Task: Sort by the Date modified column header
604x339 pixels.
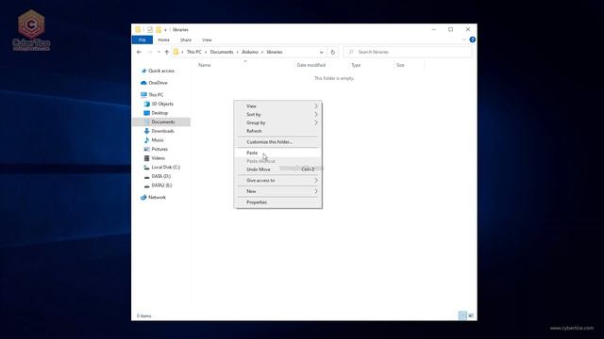Action: pyautogui.click(x=311, y=65)
